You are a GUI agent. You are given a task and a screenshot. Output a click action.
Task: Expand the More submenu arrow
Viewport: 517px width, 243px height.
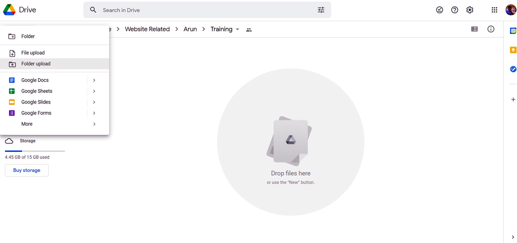click(94, 124)
